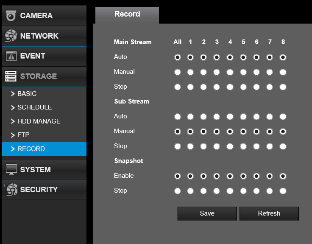Click the chevron beside HDD MANAGE
The image size is (312, 244).
point(13,121)
